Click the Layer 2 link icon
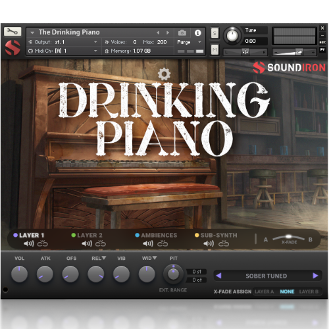Screen dimensions: 329x329 click(101, 243)
